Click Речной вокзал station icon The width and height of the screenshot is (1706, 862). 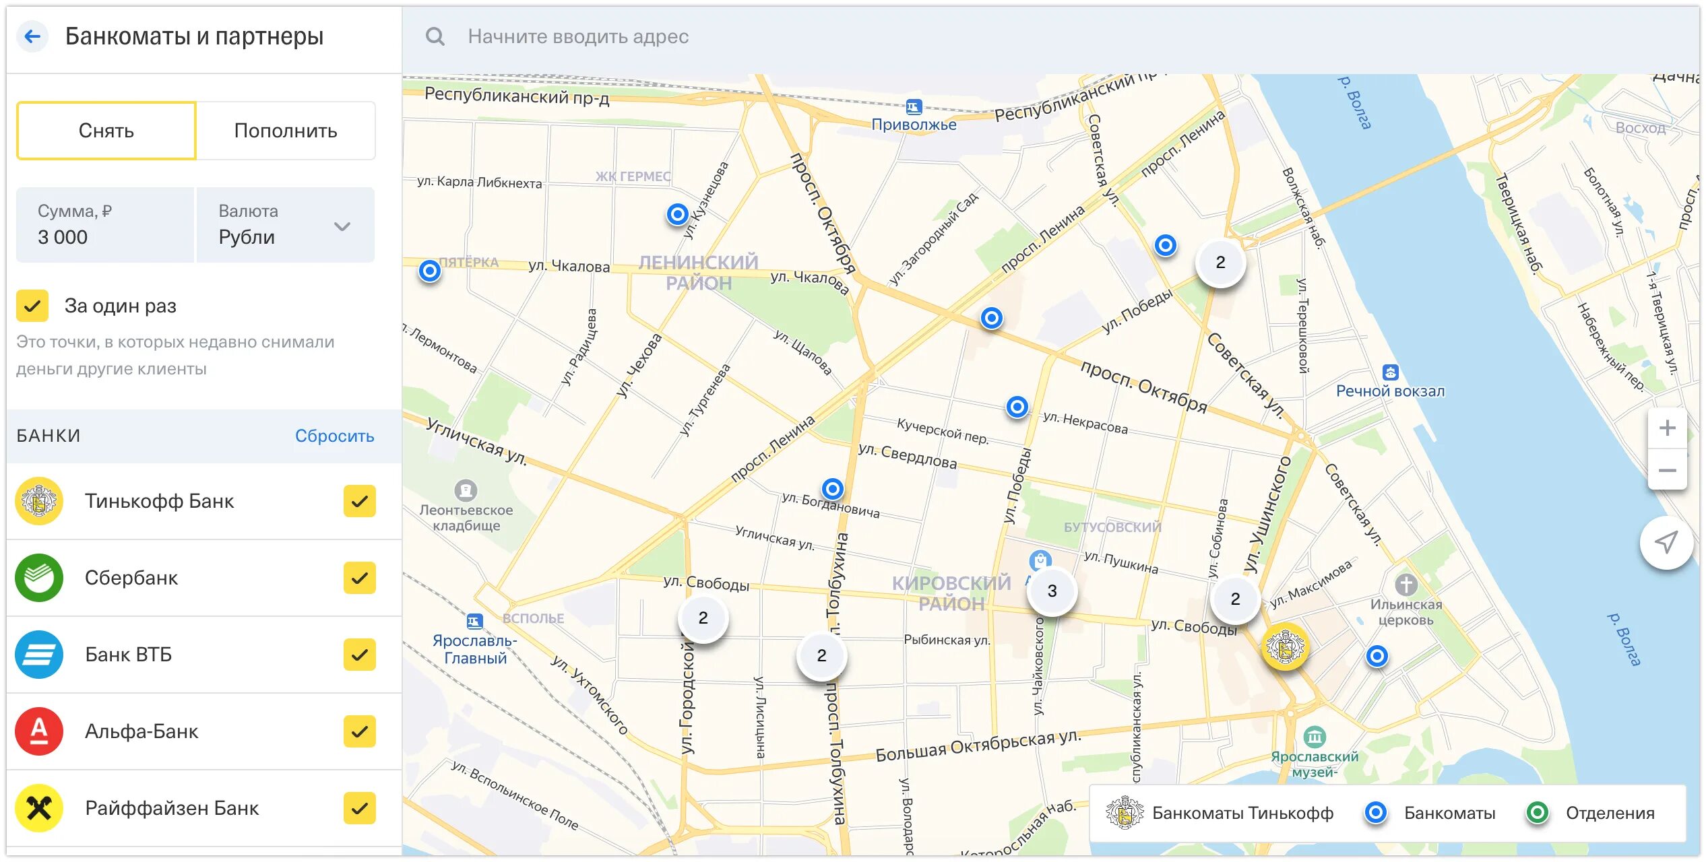(x=1391, y=372)
